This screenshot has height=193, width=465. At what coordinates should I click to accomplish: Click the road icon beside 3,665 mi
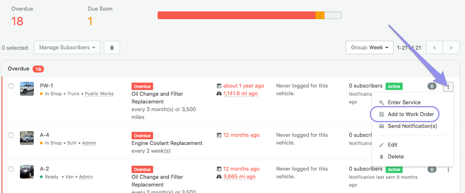point(219,177)
